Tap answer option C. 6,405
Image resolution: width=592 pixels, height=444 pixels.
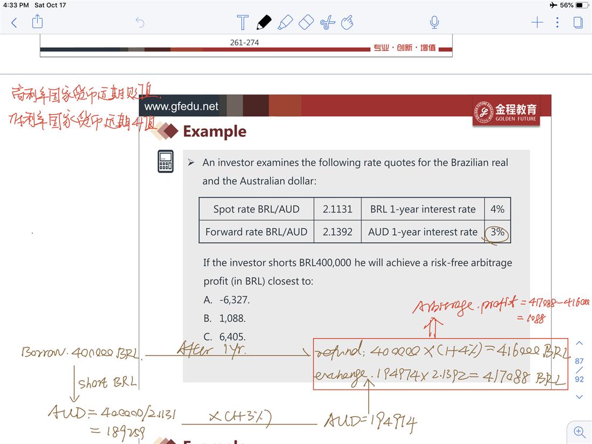coord(224,336)
